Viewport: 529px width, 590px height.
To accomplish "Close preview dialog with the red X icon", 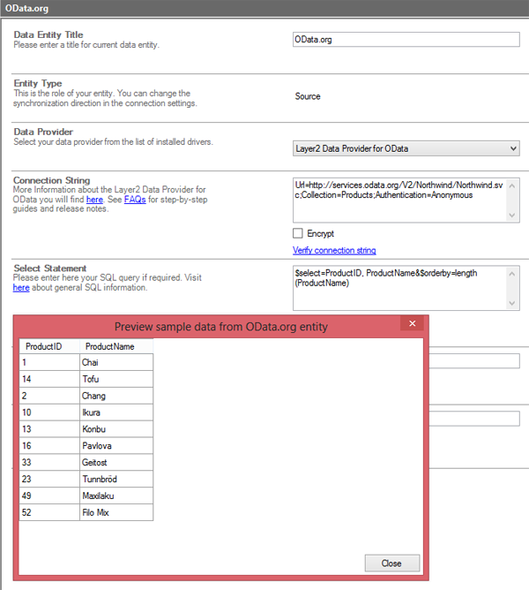I will coord(412,325).
